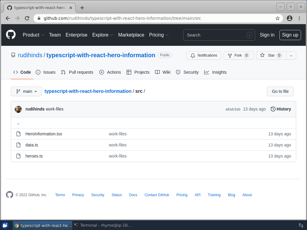Open the desktop applications menu icon in taskbar
307x230 pixels.
[5, 225]
